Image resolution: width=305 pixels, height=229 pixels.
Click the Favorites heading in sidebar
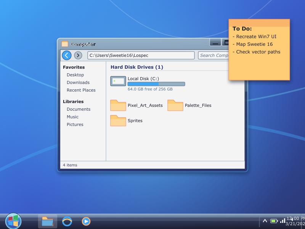tap(74, 67)
